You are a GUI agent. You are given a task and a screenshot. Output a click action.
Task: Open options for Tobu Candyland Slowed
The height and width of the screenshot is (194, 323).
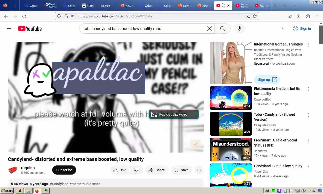308,115
